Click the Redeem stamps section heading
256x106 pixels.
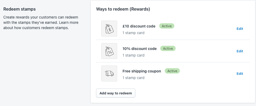[x=19, y=9]
